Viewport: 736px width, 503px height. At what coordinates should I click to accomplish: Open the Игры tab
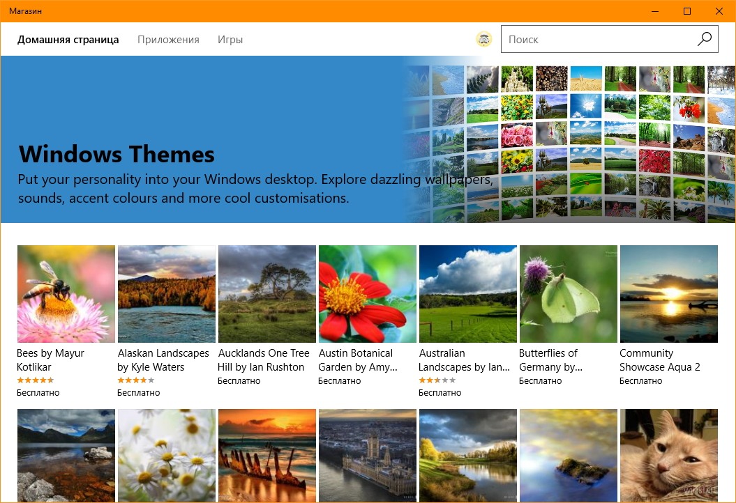pyautogui.click(x=230, y=40)
